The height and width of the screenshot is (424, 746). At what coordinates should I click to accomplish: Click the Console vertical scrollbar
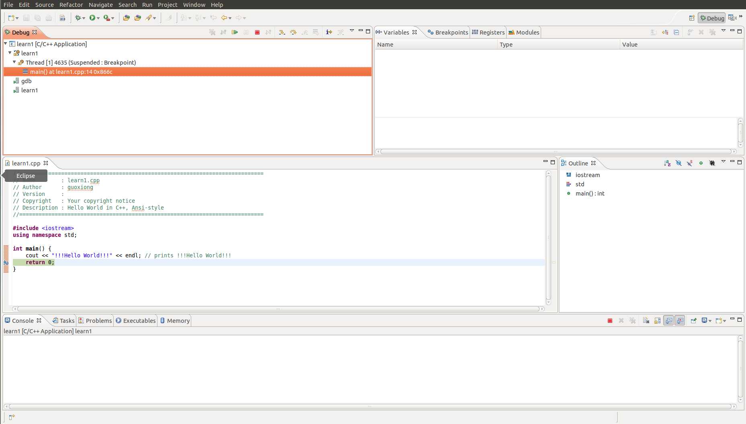click(x=740, y=369)
